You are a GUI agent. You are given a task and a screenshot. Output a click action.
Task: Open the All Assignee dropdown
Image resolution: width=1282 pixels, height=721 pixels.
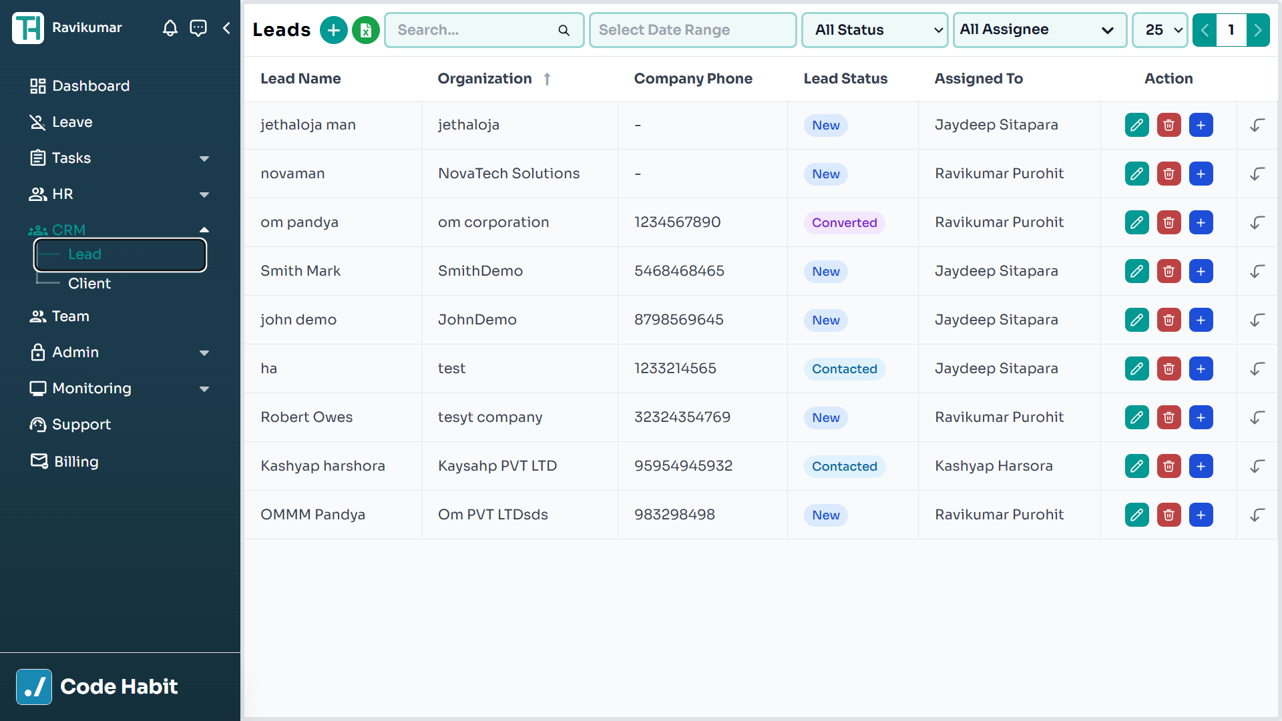click(1040, 30)
